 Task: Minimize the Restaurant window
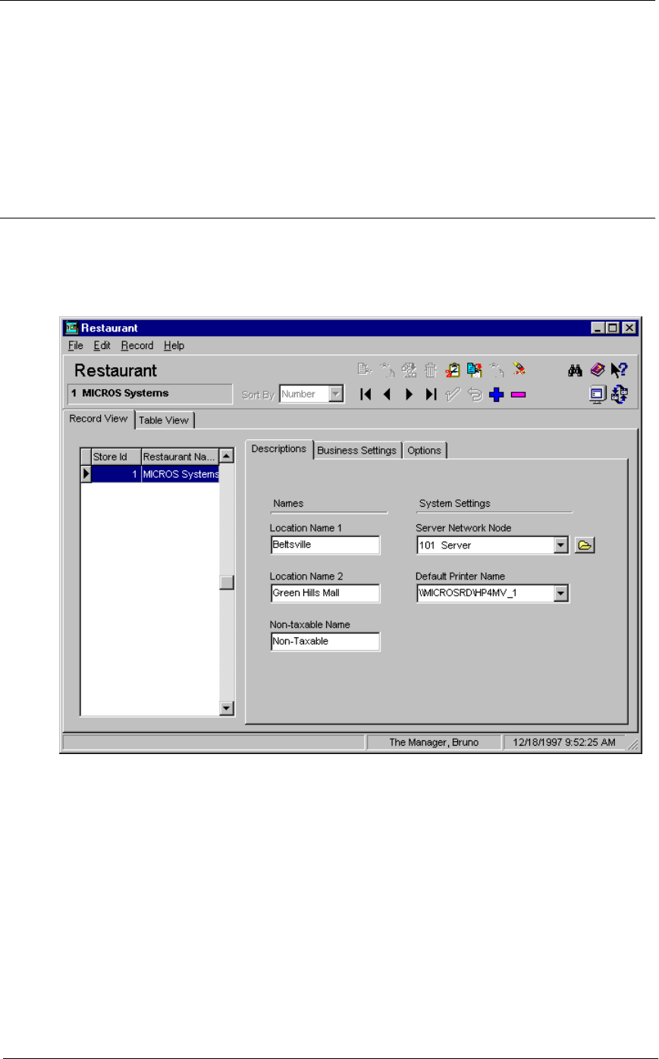tap(598, 328)
